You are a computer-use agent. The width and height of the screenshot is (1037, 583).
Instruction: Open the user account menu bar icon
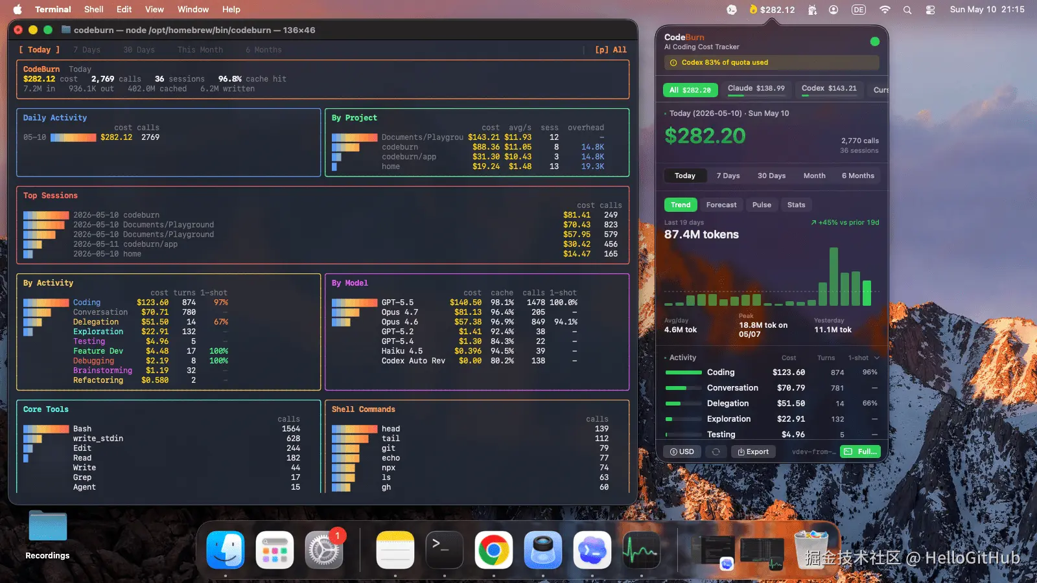(x=833, y=10)
